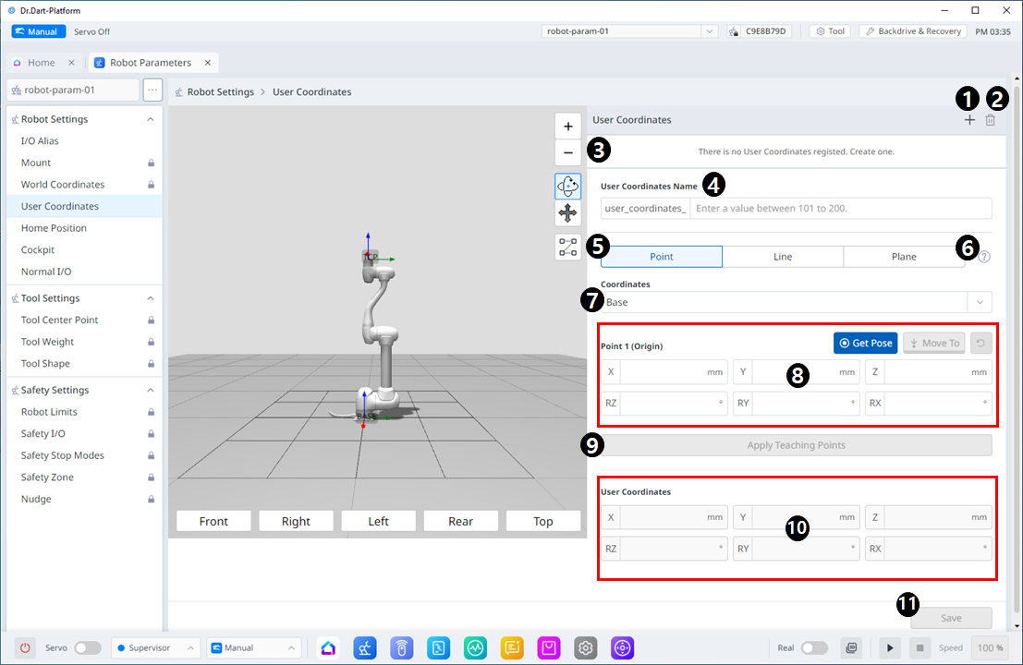Collapse the Robot Settings section
Viewport: 1023px width, 665px height.
tap(151, 119)
